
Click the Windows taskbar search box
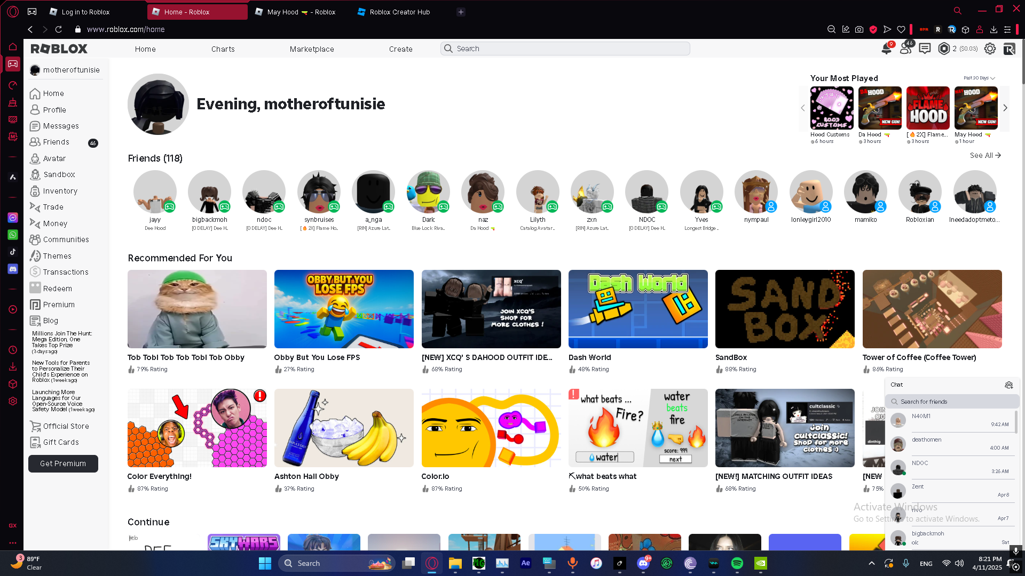336,563
